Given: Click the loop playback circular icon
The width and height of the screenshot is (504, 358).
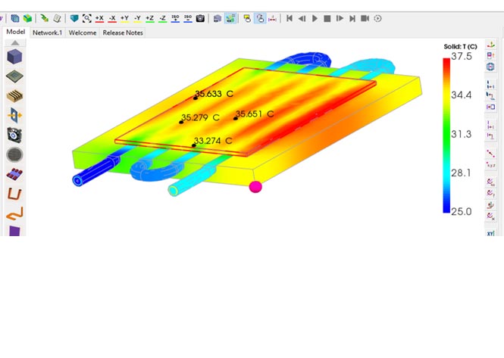Looking at the screenshot, I should tap(377, 18).
